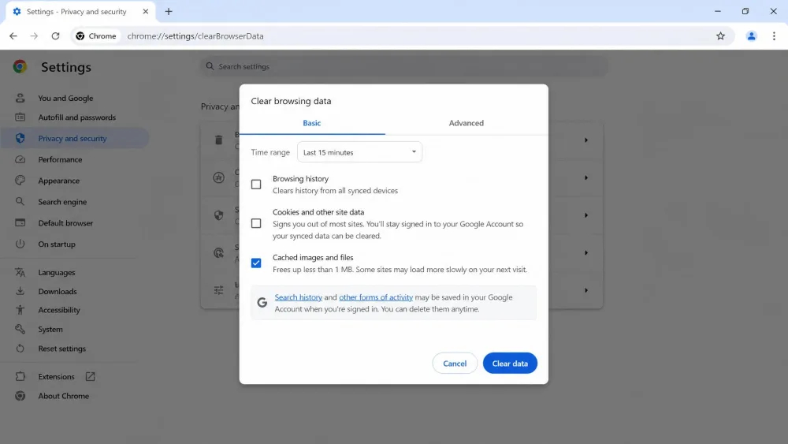
Task: Click the Accessibility figure icon
Action: [20, 310]
